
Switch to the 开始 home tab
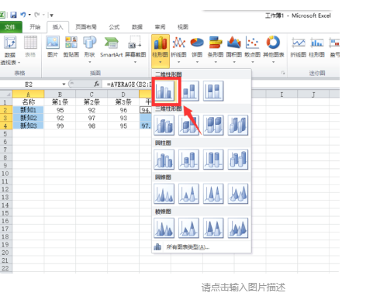pos(35,27)
